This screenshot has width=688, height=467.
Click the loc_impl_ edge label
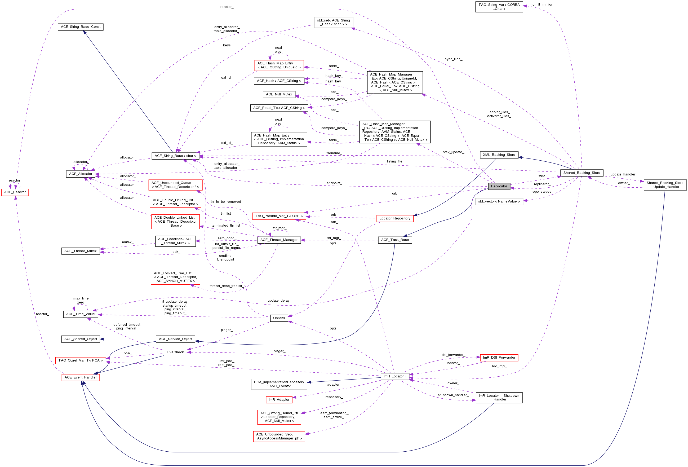[500, 367]
